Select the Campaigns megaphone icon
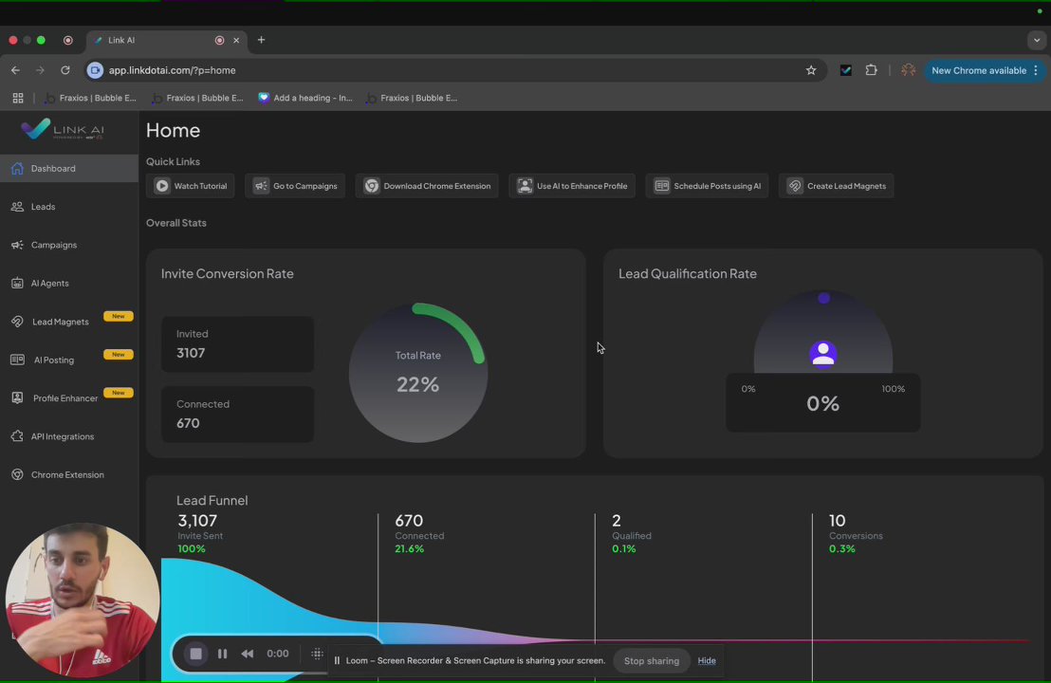Image resolution: width=1051 pixels, height=683 pixels. 17,245
